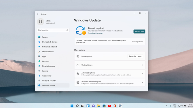Screen dimensions: 193x108
Task: Click the network icon in system tray
Action: pos(179,106)
